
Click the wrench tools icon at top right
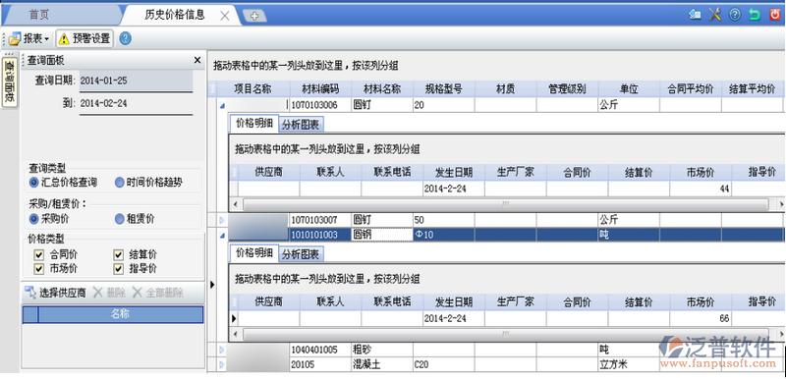pos(715,15)
